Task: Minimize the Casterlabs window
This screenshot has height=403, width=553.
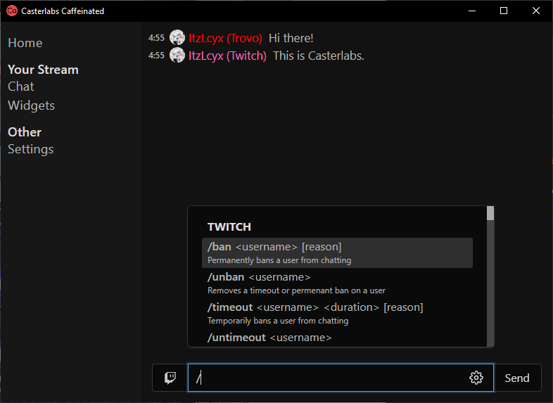Action: [472, 11]
